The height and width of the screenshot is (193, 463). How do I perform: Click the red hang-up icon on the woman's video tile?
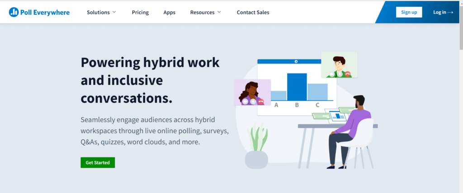tap(260, 101)
